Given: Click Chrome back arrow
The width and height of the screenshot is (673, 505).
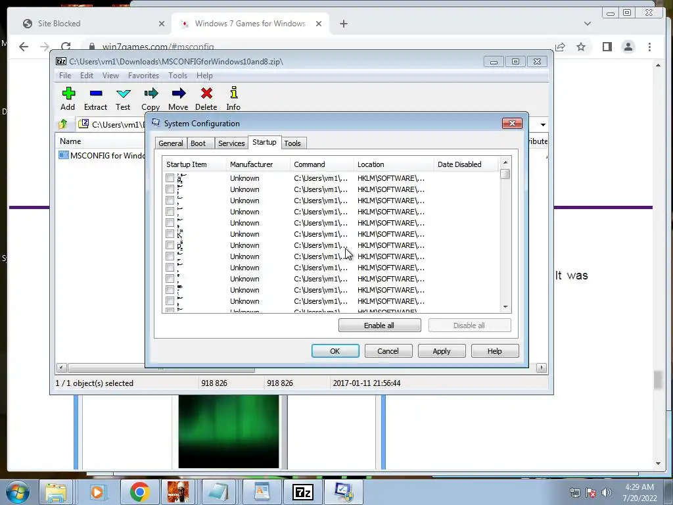Looking at the screenshot, I should (x=24, y=47).
